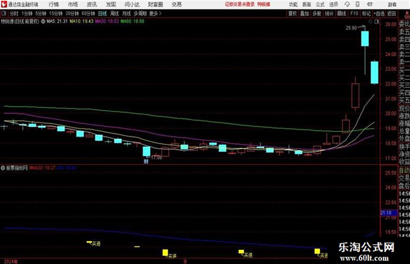
Task: Toggle the right info panel icon beside diamond
Action: 377,22
